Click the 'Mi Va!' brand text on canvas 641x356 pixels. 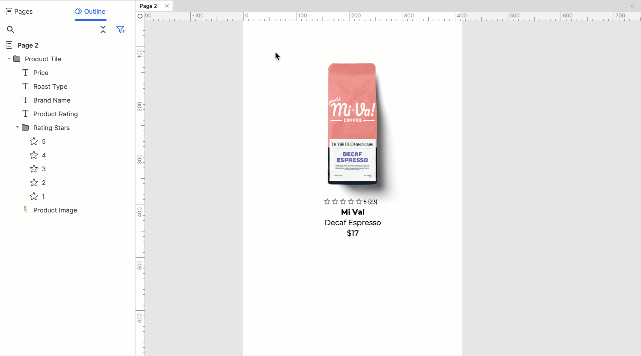click(x=353, y=212)
